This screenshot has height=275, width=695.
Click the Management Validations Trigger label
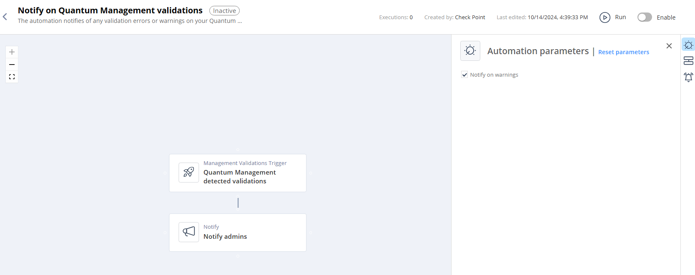click(245, 163)
